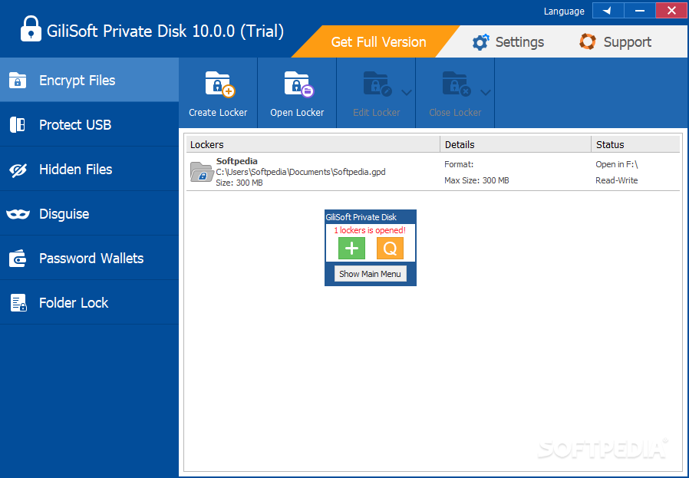Open the Hidden Files section
This screenshot has width=689, height=478.
pos(89,169)
